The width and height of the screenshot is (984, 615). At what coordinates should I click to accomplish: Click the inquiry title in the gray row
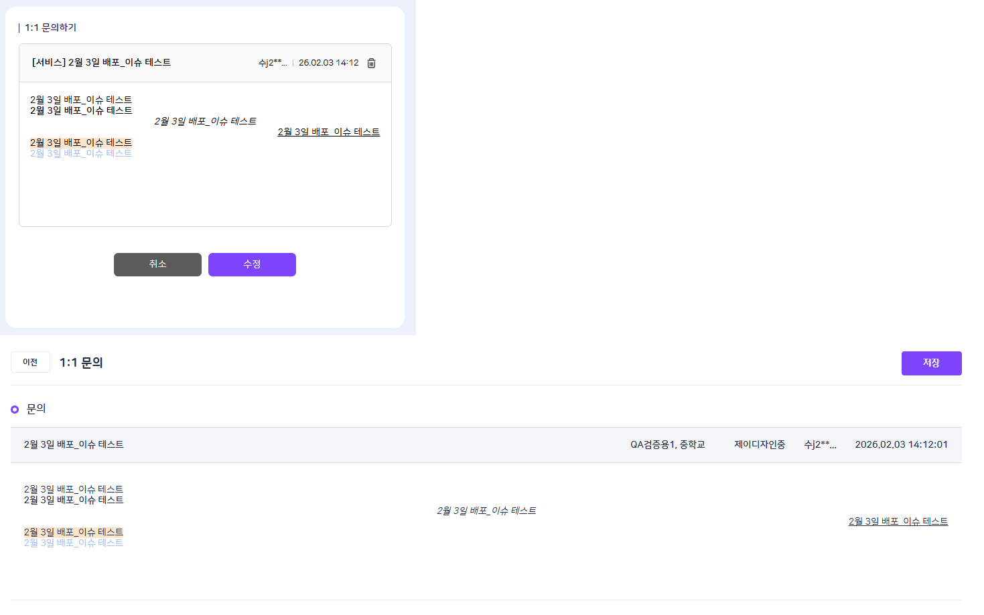(x=74, y=444)
